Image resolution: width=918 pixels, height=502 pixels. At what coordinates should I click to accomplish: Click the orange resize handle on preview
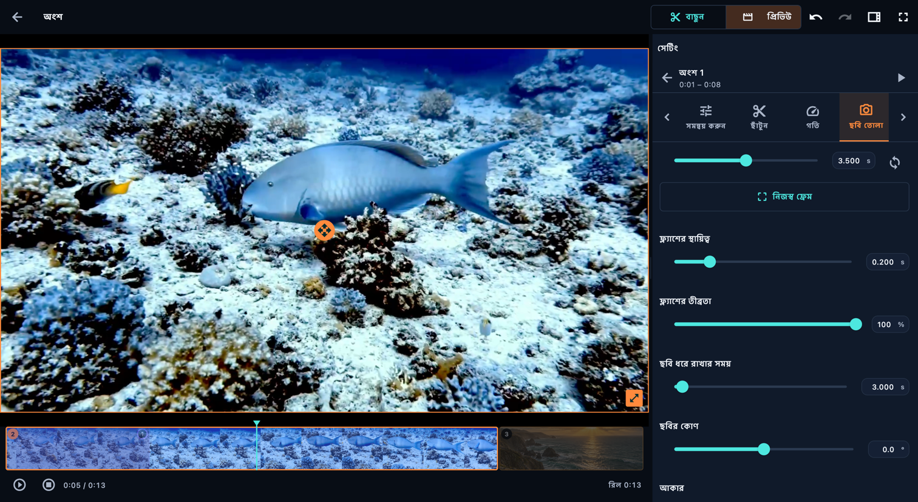click(x=634, y=398)
